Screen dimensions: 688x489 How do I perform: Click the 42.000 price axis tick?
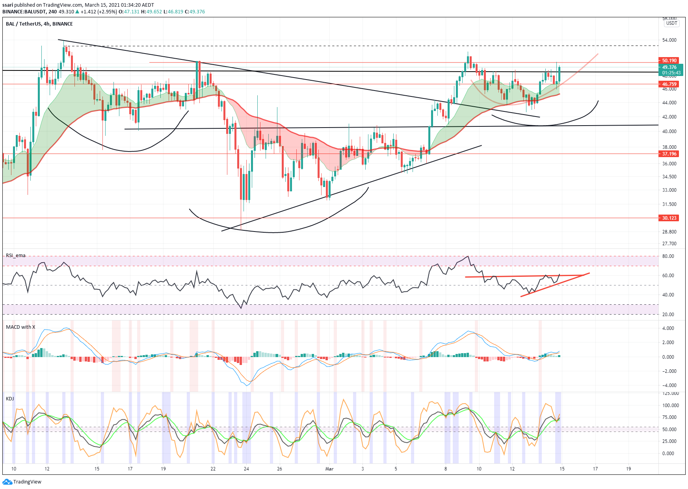669,117
